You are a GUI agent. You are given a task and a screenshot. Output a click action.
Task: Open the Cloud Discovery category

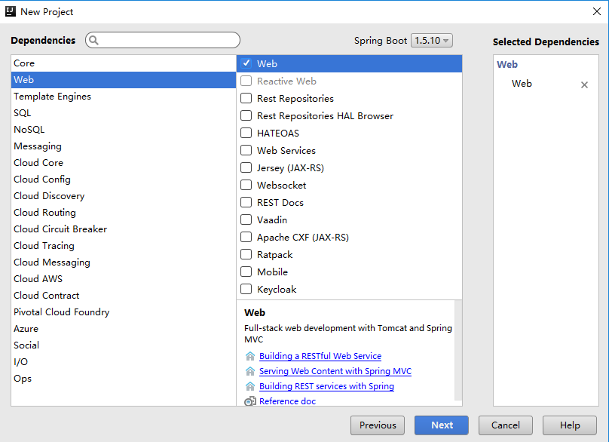coord(49,196)
